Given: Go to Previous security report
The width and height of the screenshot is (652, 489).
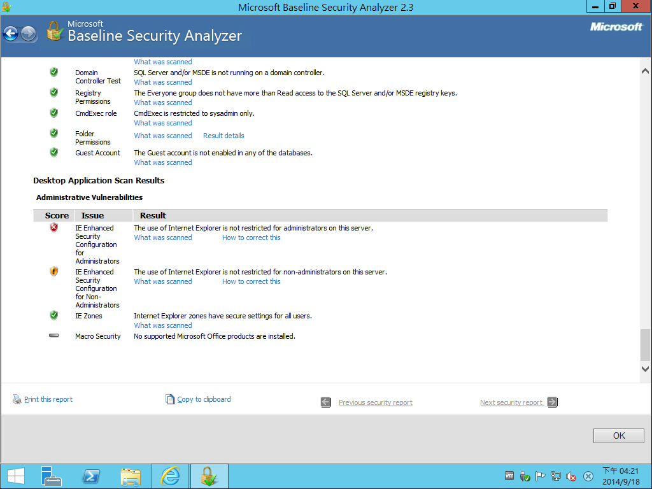Looking at the screenshot, I should (x=376, y=402).
